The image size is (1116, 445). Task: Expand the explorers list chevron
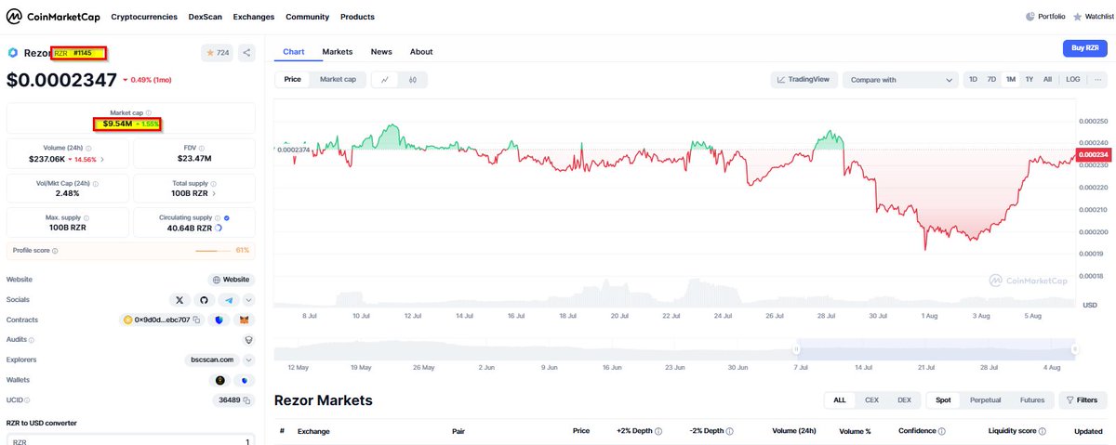pos(248,360)
